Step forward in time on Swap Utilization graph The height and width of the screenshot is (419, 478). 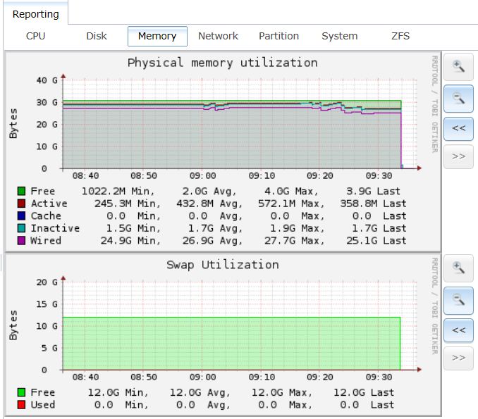pyautogui.click(x=458, y=358)
